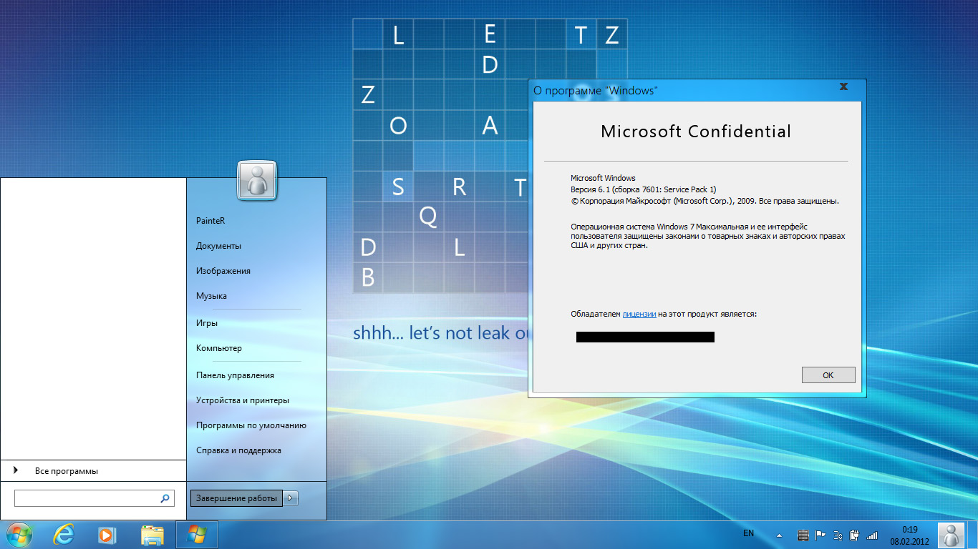978x549 pixels.
Task: Select the active Windows flag taskbar button
Action: click(197, 535)
